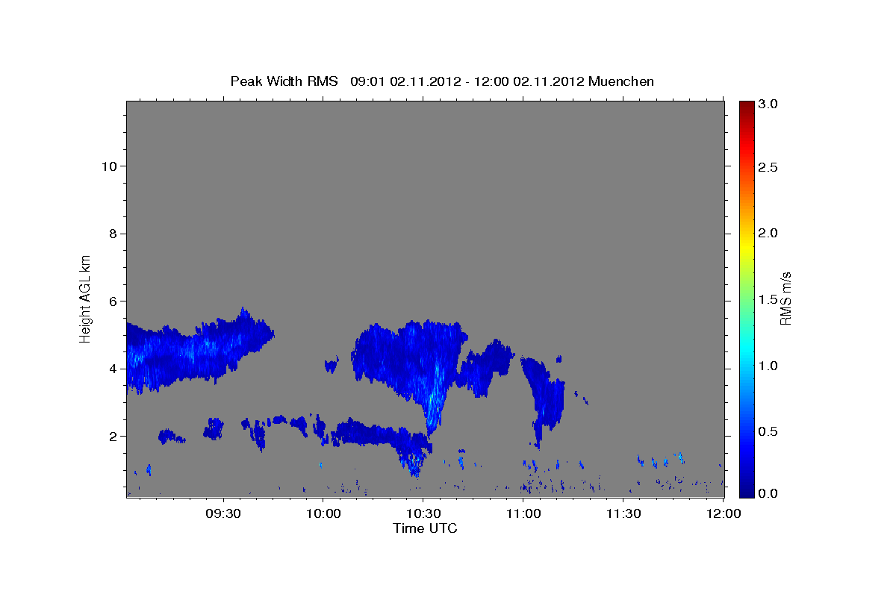Click the height tick label 10
The height and width of the screenshot is (597, 896).
(x=108, y=166)
